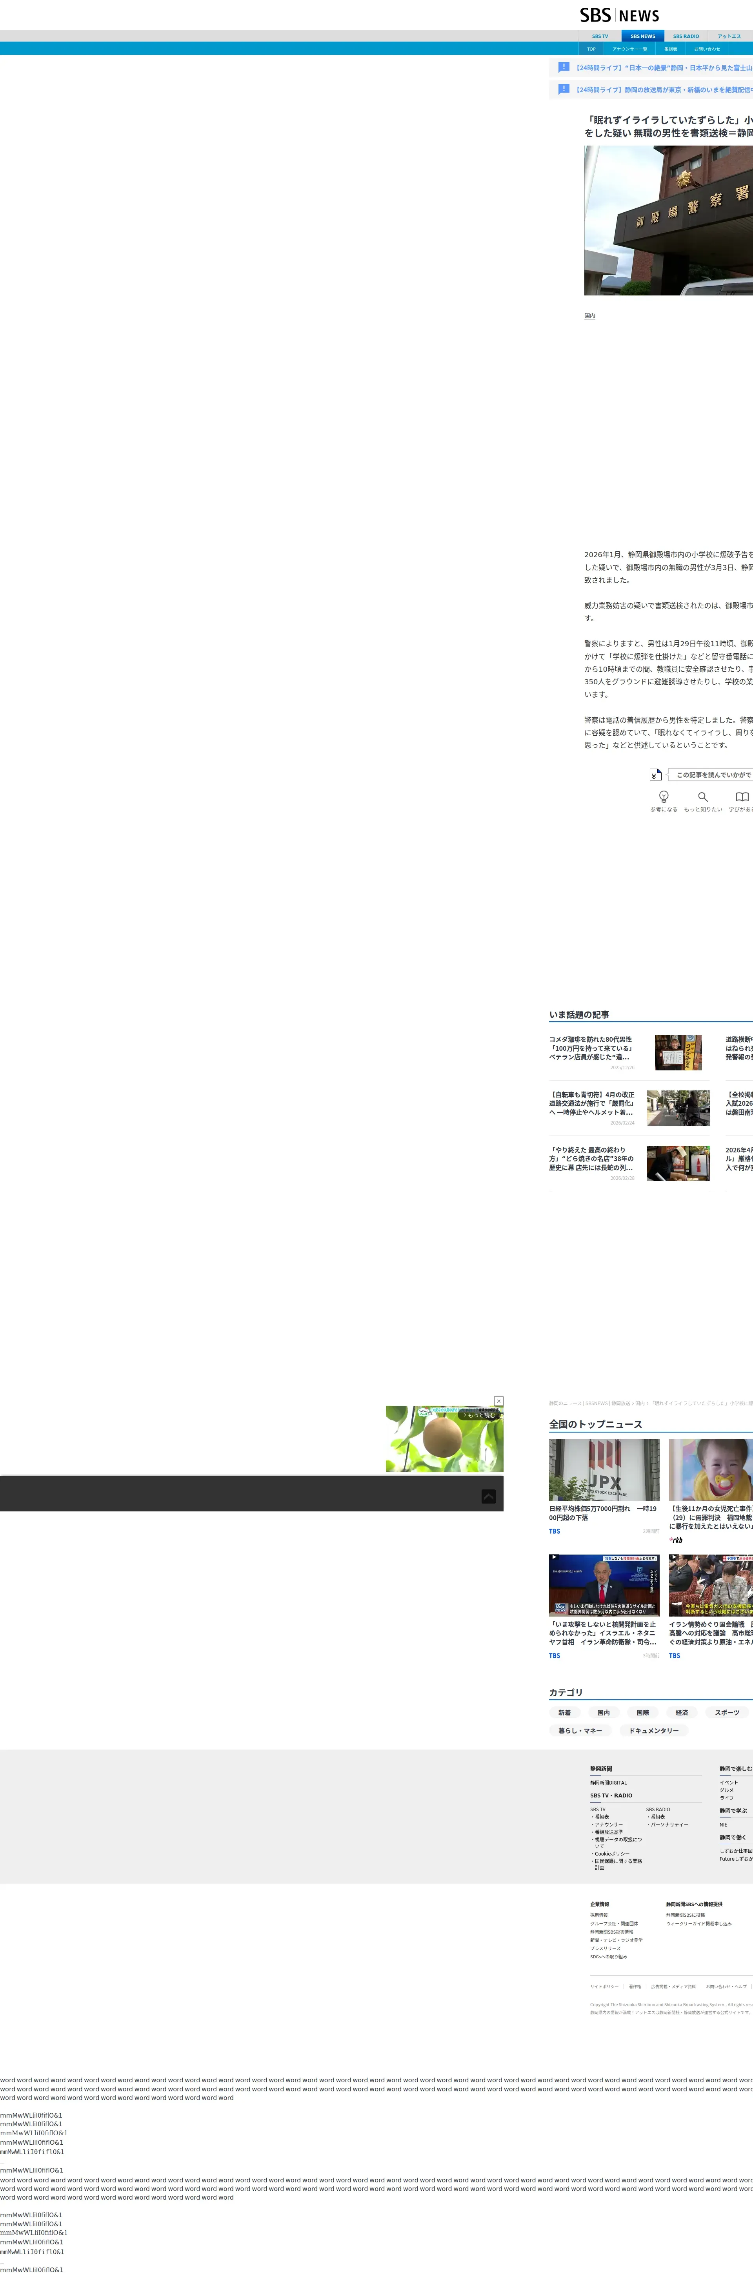Switch to the SBS TV tab
This screenshot has width=753, height=2273.
600,36
